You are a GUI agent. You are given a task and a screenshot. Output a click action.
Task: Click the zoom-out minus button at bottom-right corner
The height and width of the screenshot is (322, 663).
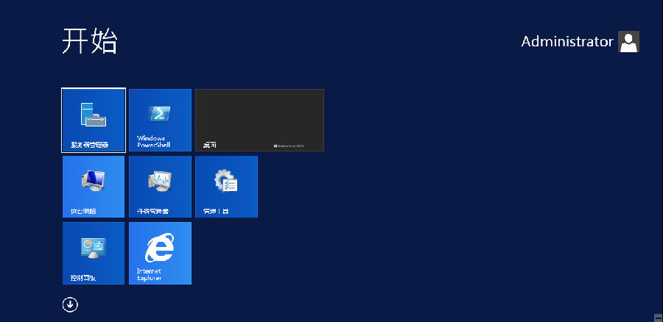(658, 317)
